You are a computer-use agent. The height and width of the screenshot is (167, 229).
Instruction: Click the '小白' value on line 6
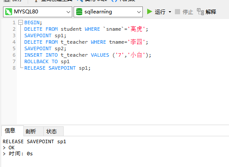pos(136,55)
